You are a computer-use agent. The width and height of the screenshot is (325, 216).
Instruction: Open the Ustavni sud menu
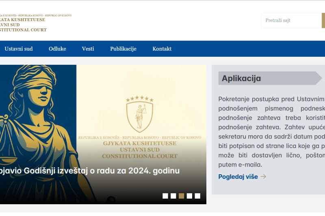pyautogui.click(x=19, y=49)
